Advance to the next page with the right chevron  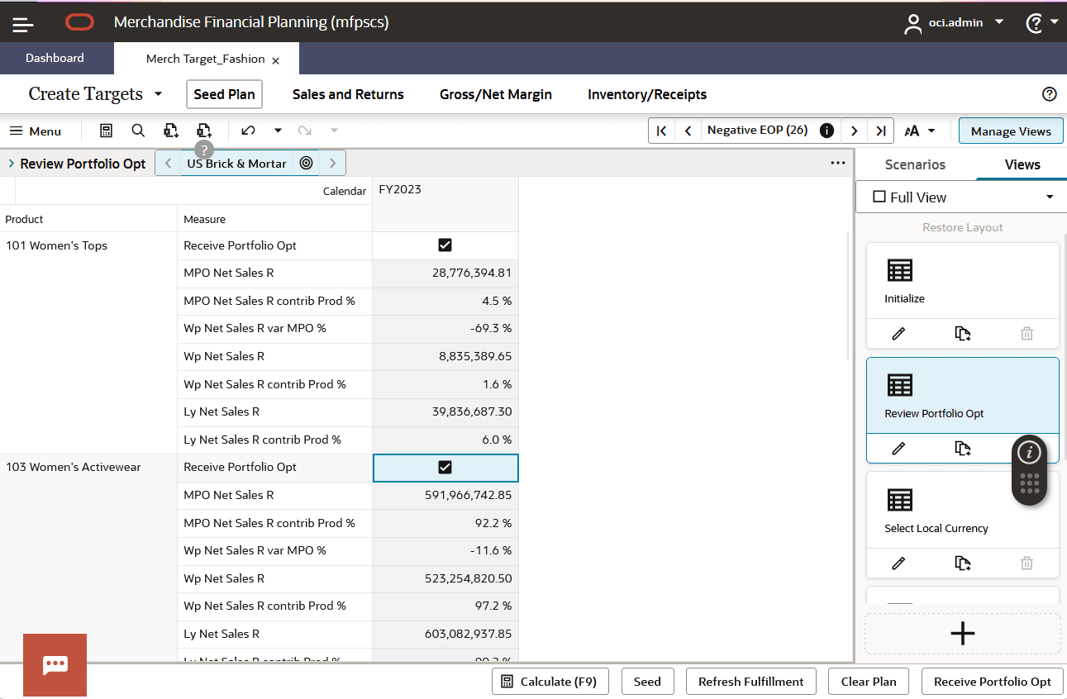854,131
